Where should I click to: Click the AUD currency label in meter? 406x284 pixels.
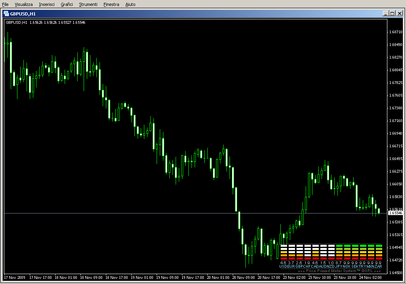[x=323, y=267]
